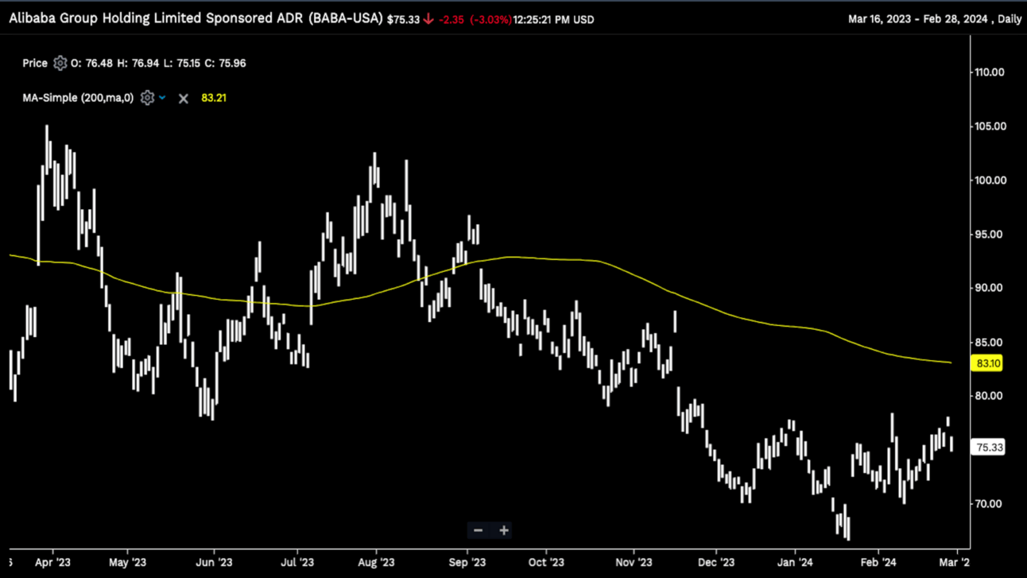Select the Alibaba Group Holding title text
Image resolution: width=1027 pixels, height=578 pixels.
(196, 18)
